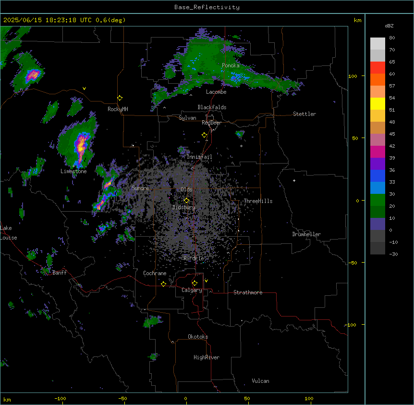Click the Base_Reflectivity title
The width and height of the screenshot is (414, 405).
click(x=207, y=7)
